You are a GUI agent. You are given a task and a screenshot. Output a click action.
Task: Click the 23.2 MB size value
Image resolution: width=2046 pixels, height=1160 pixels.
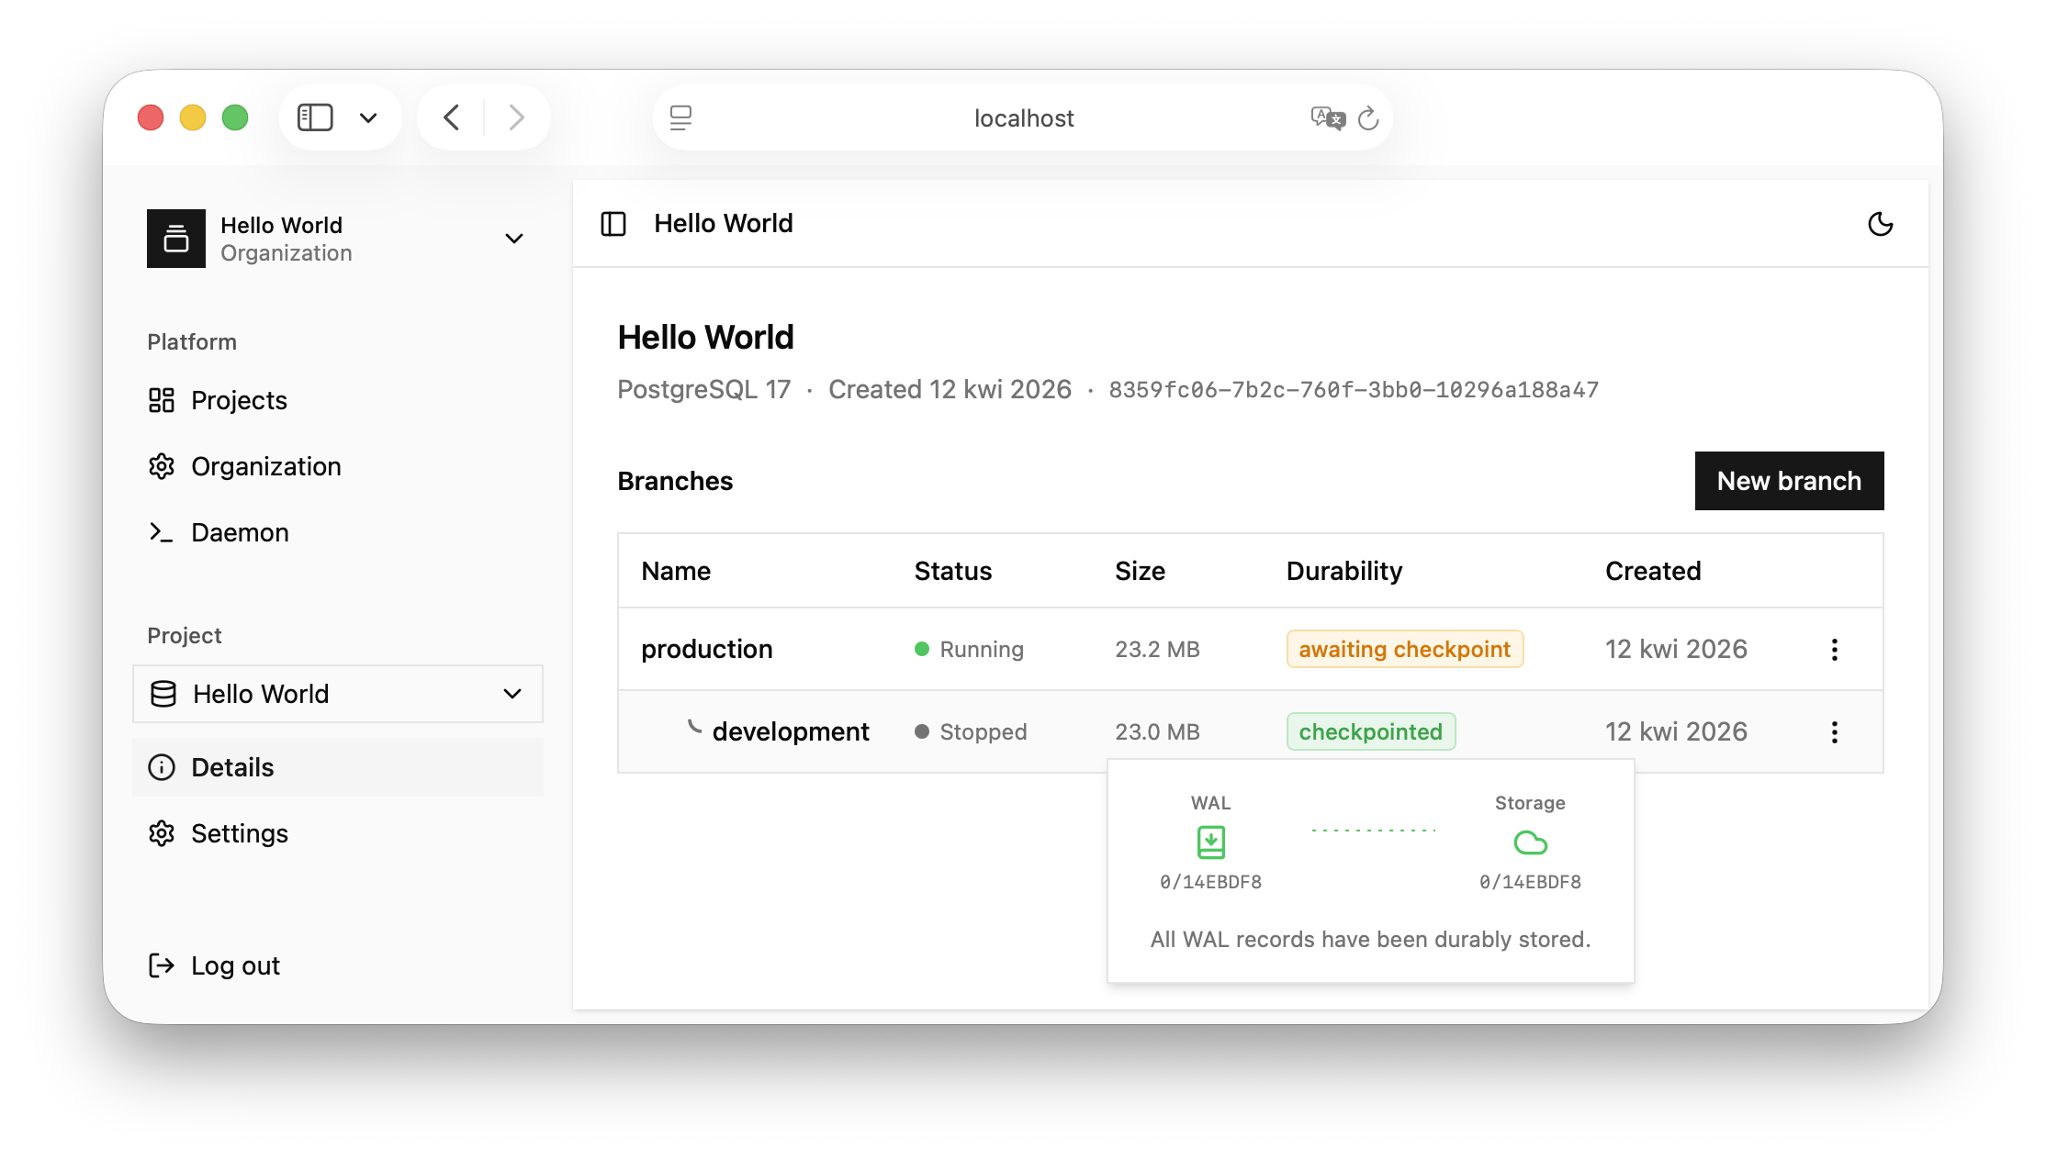click(x=1157, y=649)
